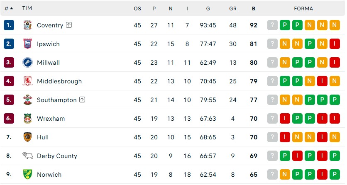Sort table by the # rank column
The image size is (347, 185).
pyautogui.click(x=8, y=8)
